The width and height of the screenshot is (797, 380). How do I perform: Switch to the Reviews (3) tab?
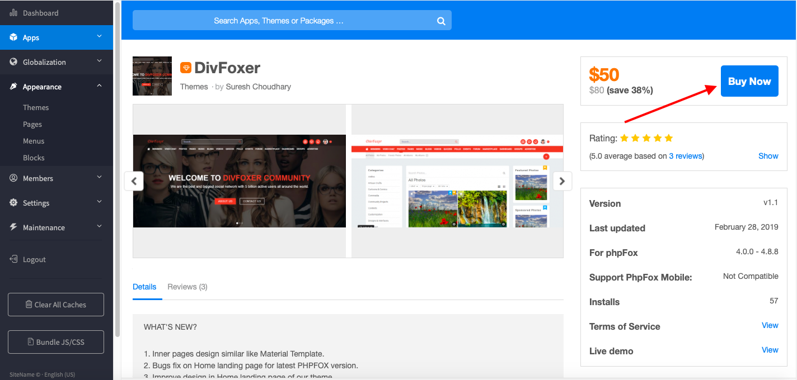(187, 287)
